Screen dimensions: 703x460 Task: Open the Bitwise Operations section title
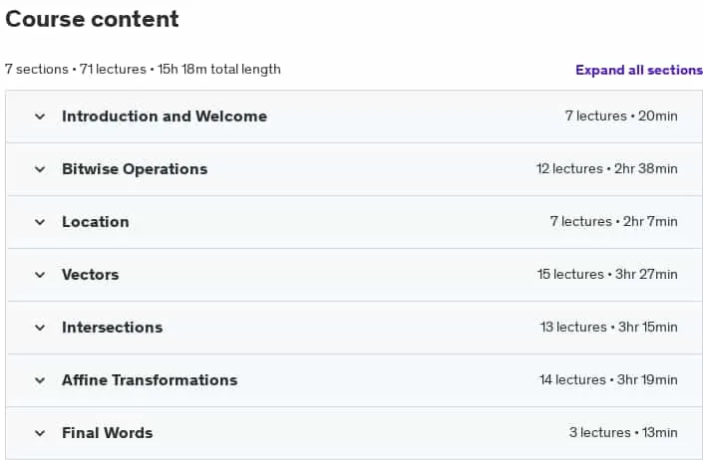135,169
